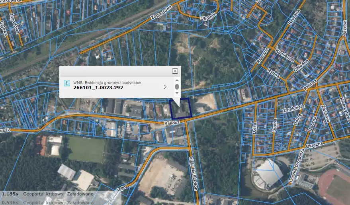Click popup scrollbar down arrow
The height and width of the screenshot is (205, 350).
(x=177, y=93)
